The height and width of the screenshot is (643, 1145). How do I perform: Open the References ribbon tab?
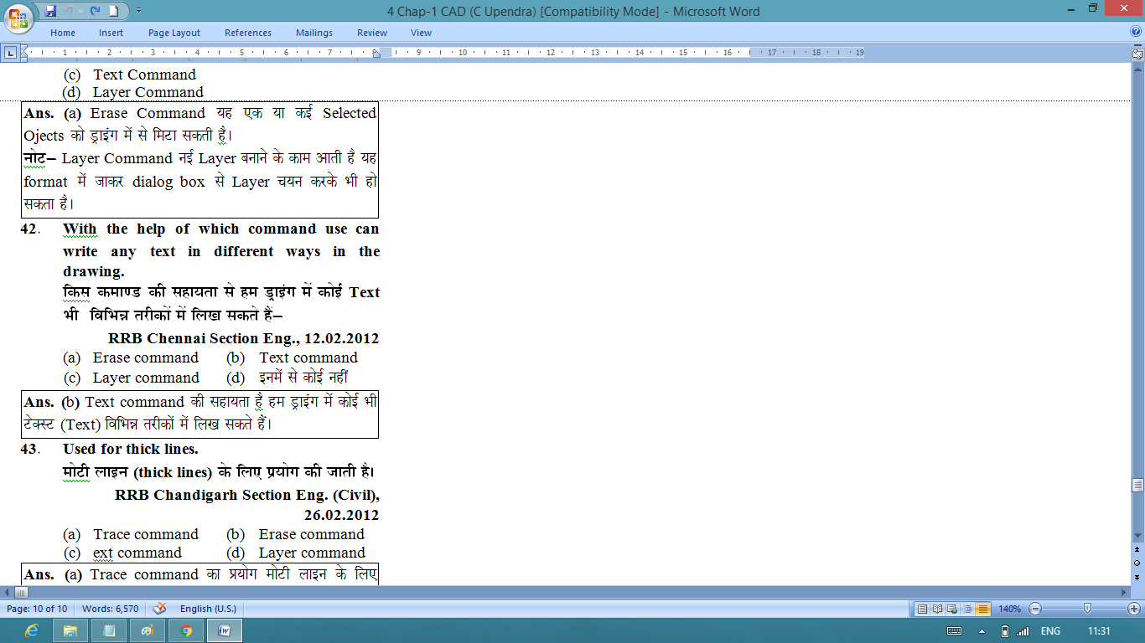click(x=248, y=33)
